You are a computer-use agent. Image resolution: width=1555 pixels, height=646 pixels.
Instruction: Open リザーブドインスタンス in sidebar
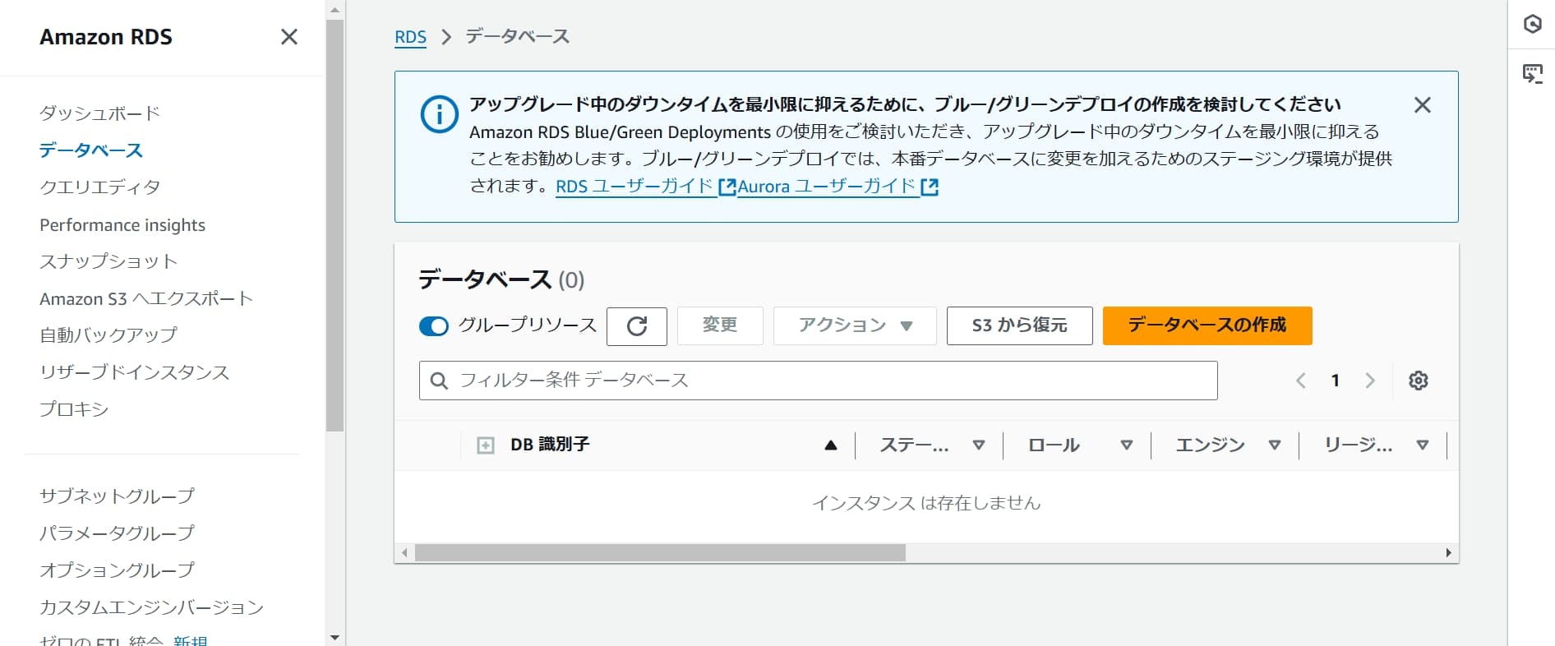point(135,372)
